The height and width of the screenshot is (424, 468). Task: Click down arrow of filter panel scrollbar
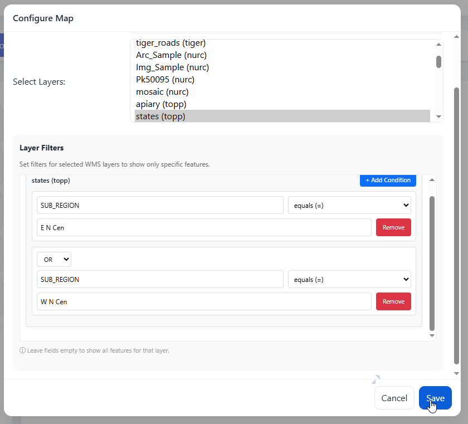[x=432, y=335]
